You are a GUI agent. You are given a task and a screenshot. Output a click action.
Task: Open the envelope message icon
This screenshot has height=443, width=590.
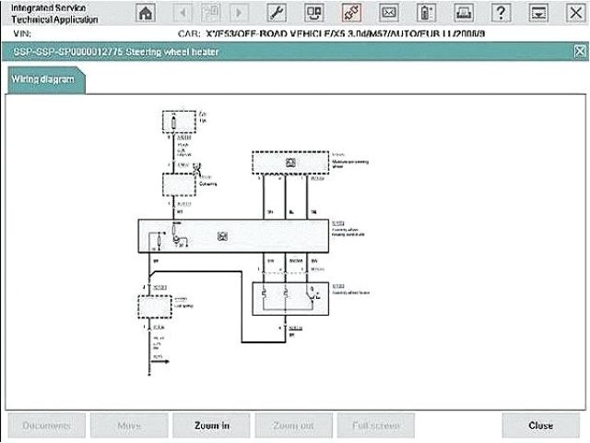click(x=389, y=13)
